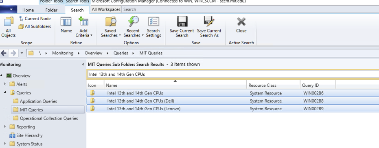379x148 pixels.
Task: Collapse the Queries tree node
Action: pyautogui.click(x=5, y=92)
